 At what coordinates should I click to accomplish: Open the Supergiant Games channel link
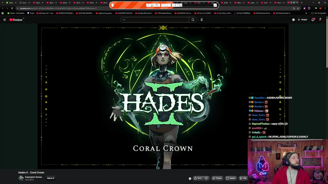[33, 177]
